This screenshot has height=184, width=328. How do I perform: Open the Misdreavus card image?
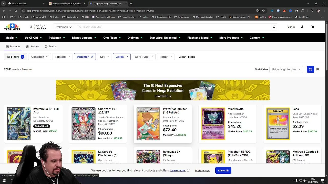point(213,124)
